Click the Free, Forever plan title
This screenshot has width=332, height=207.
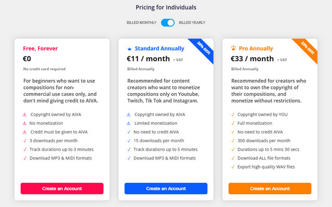40,49
